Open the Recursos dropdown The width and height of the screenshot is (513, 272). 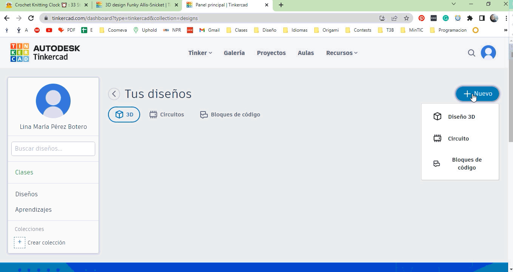pyautogui.click(x=341, y=53)
